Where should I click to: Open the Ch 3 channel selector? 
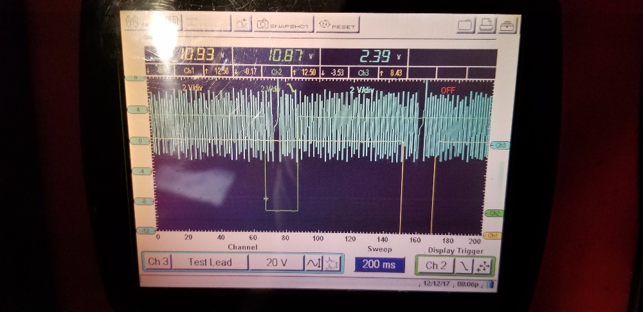pyautogui.click(x=158, y=262)
